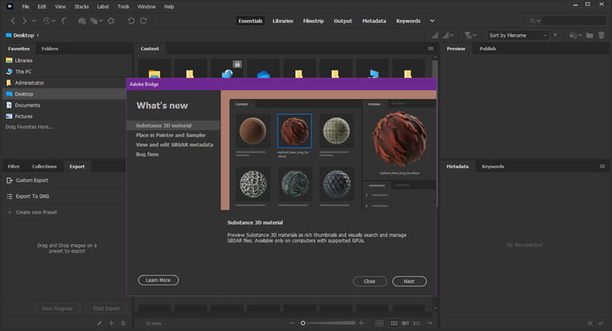Select View and edit SBSAR metadata topic
The width and height of the screenshot is (612, 331).
[174, 145]
